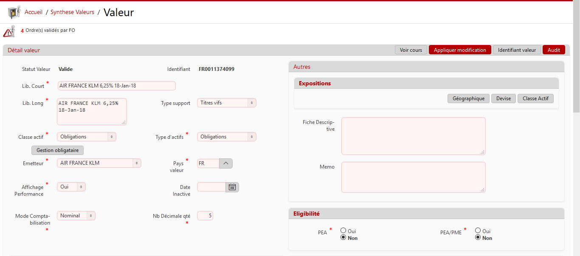Click the Pays valeur chevron button
580x256 pixels.
coord(226,163)
